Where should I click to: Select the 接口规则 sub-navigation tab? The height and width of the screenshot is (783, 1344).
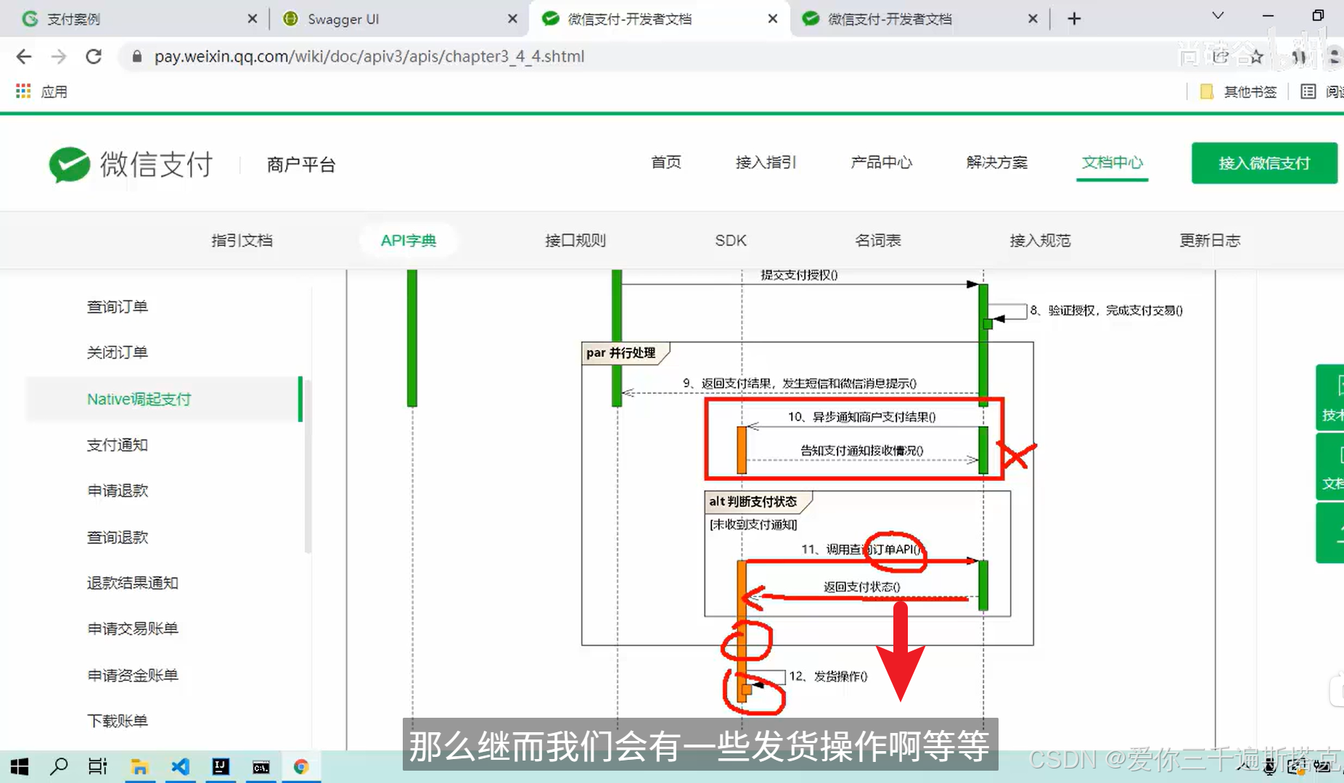tap(575, 241)
